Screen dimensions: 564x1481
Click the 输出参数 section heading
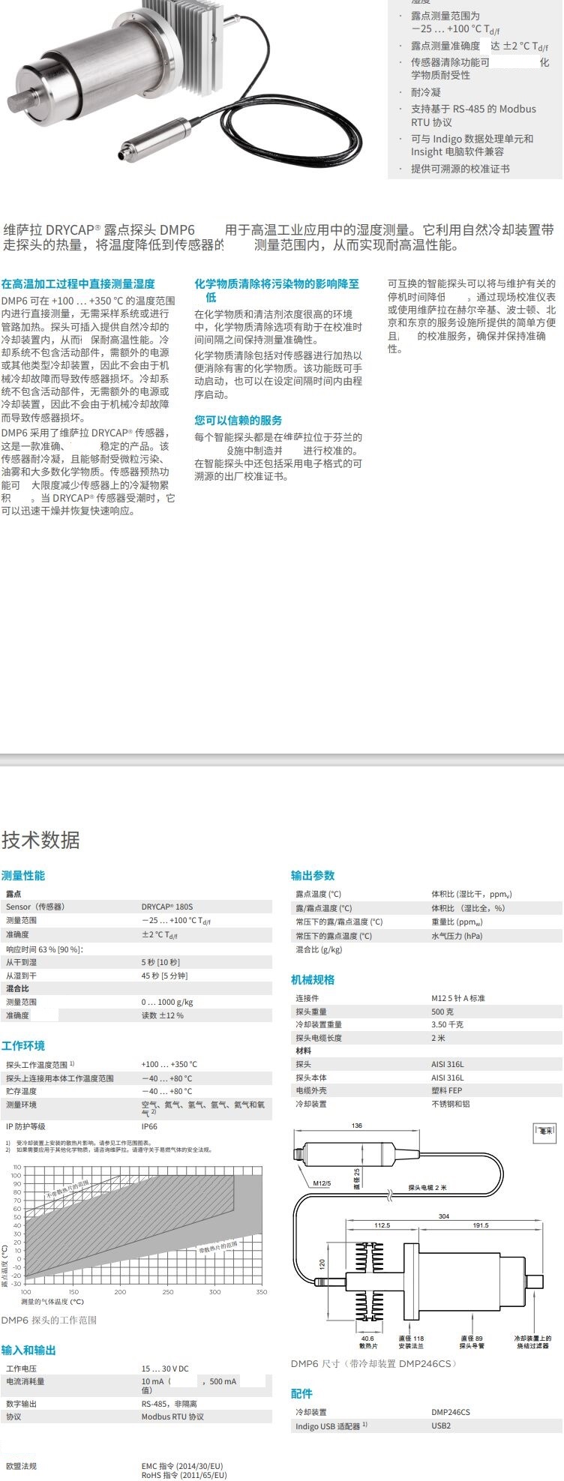point(313,875)
